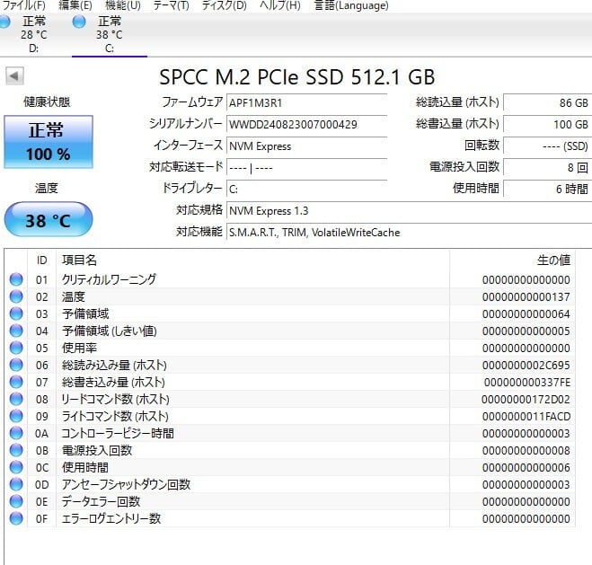Click the status orb for 電源投入回数 row
Image resolution: width=592 pixels, height=565 pixels.
tap(16, 450)
